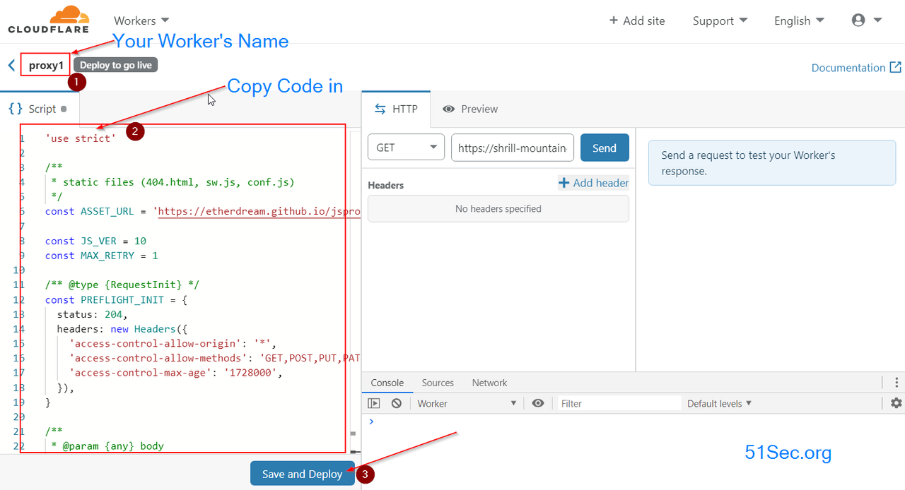The width and height of the screenshot is (905, 490).
Task: Click the Preview eye icon
Action: pos(448,109)
